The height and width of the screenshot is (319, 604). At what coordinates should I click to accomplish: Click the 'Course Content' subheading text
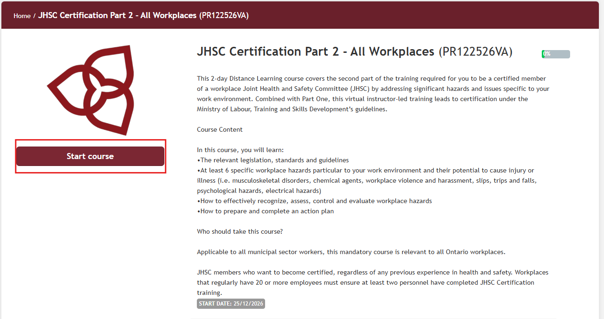[x=220, y=129]
